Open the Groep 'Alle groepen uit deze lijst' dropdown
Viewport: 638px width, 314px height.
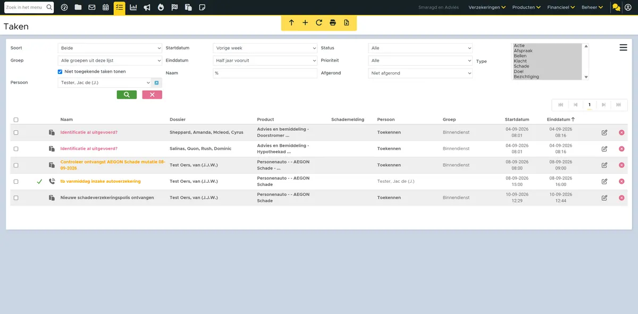pyautogui.click(x=110, y=61)
